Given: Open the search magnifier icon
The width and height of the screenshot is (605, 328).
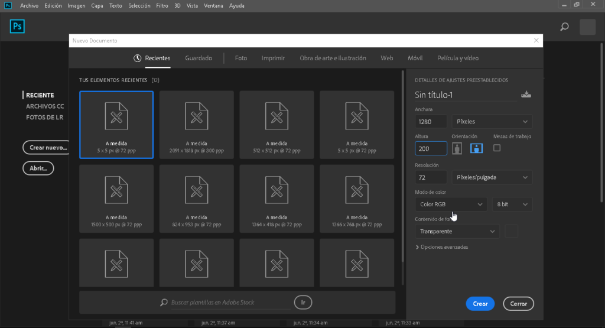Looking at the screenshot, I should coord(564,27).
